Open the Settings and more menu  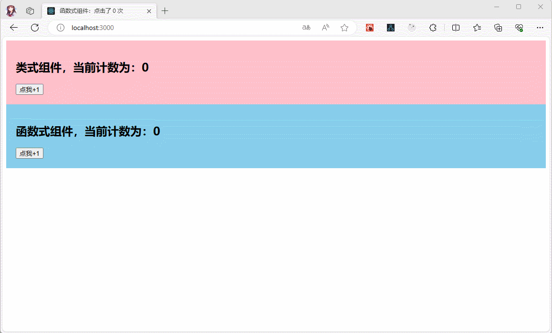540,28
